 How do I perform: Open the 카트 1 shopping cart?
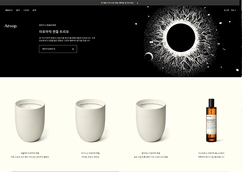[x=233, y=10]
